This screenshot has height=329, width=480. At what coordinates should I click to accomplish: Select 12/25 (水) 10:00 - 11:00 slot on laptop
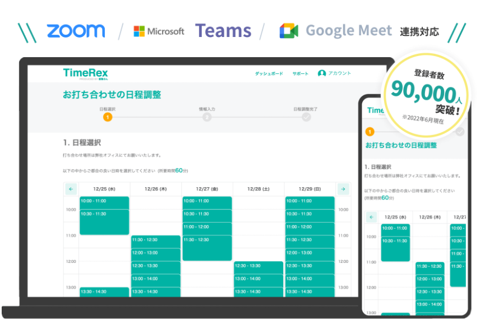[104, 202]
